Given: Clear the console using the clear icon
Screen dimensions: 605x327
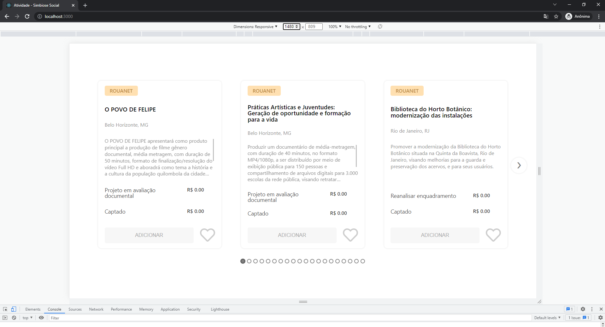Looking at the screenshot, I should [14, 318].
